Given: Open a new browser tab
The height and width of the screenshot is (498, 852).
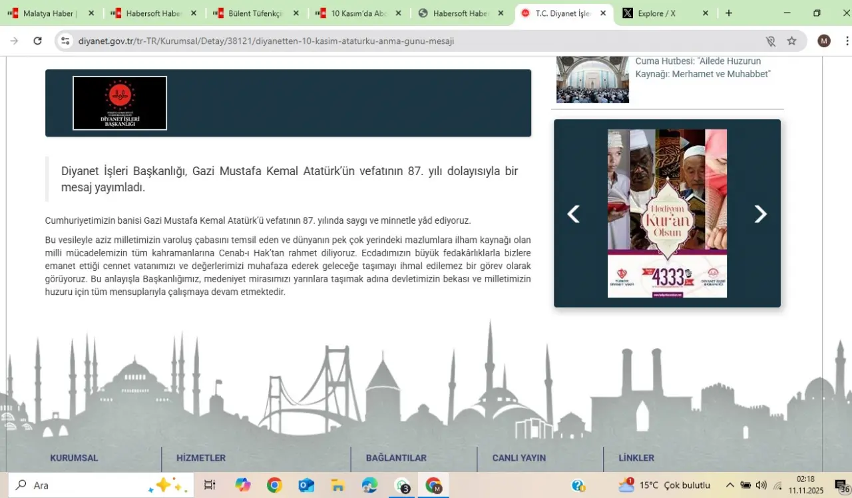Looking at the screenshot, I should pyautogui.click(x=729, y=13).
